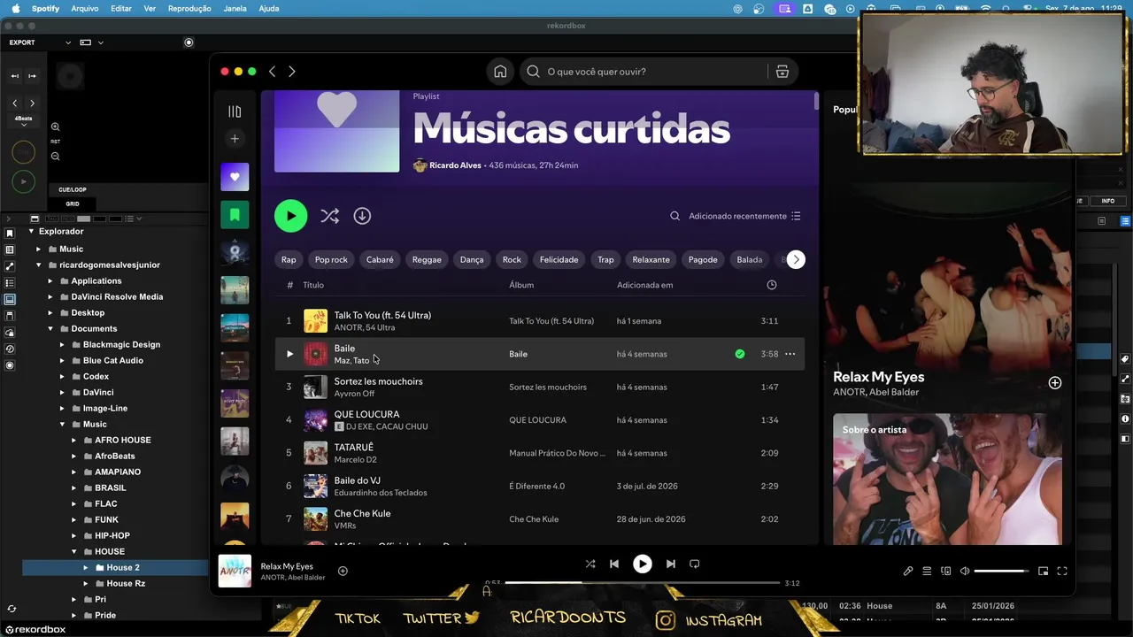1133x637 pixels.
Task: Switch to rekordbox CUE/LOOP tab
Action: pyautogui.click(x=73, y=189)
